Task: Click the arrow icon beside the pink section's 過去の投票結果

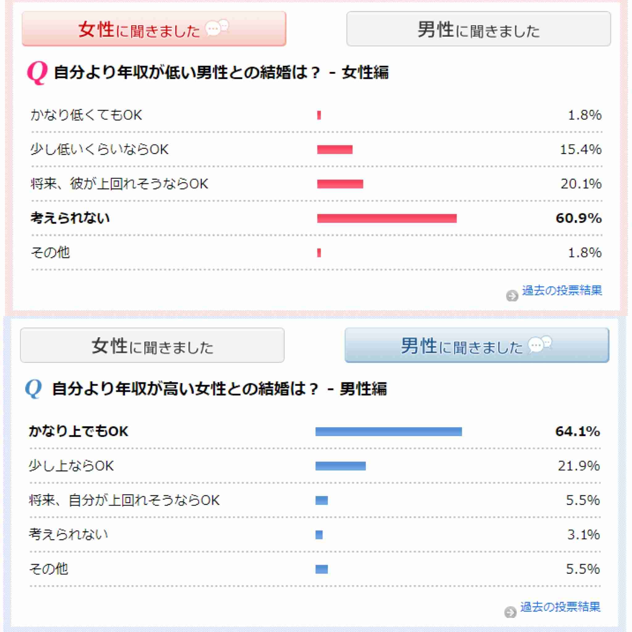Action: coord(512,296)
